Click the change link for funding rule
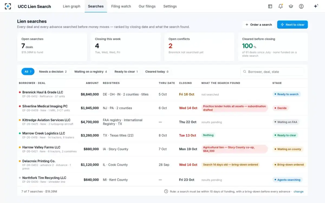The width and height of the screenshot is (325, 203). tap(298, 191)
